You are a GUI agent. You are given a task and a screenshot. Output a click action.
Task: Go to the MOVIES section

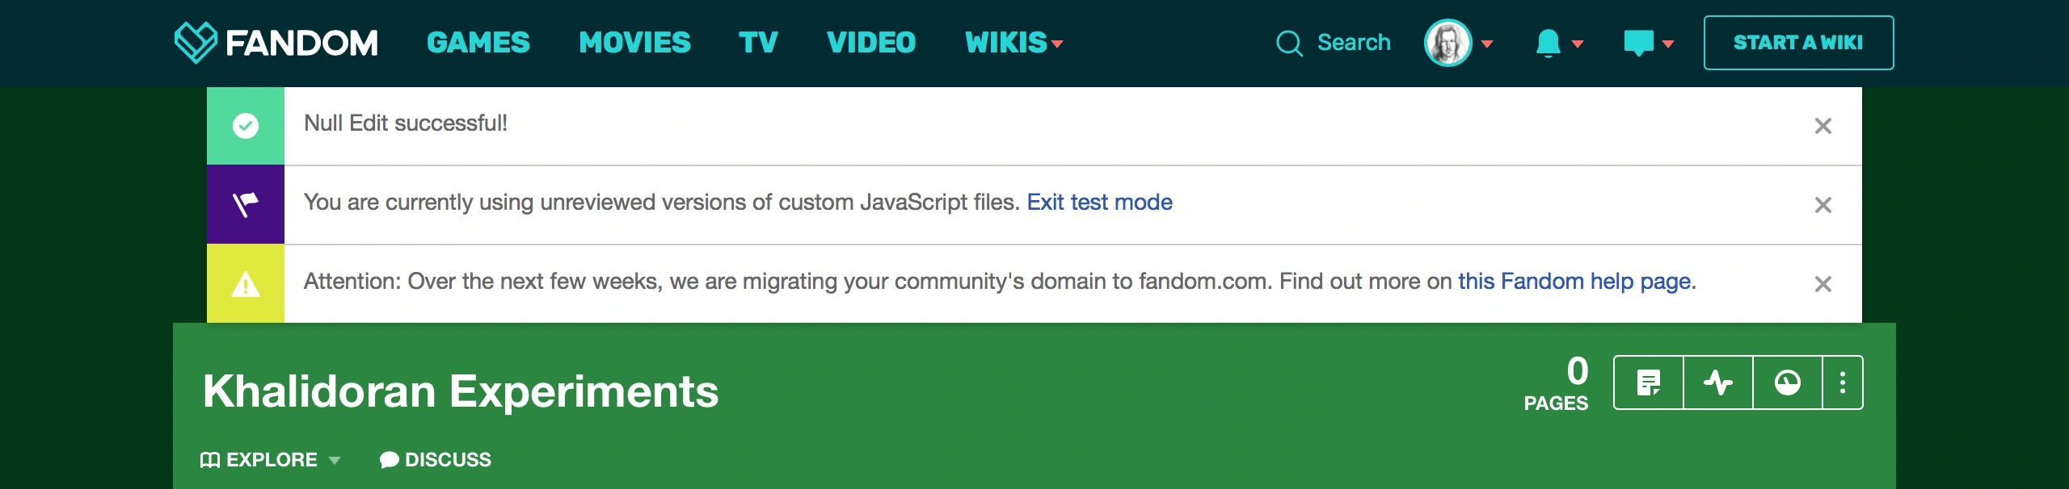coord(634,43)
